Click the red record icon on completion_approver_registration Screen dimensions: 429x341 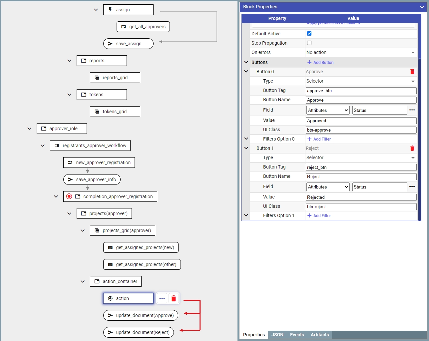coord(69,196)
